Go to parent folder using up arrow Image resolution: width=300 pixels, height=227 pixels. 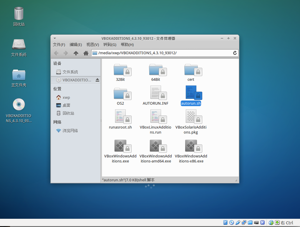click(76, 53)
